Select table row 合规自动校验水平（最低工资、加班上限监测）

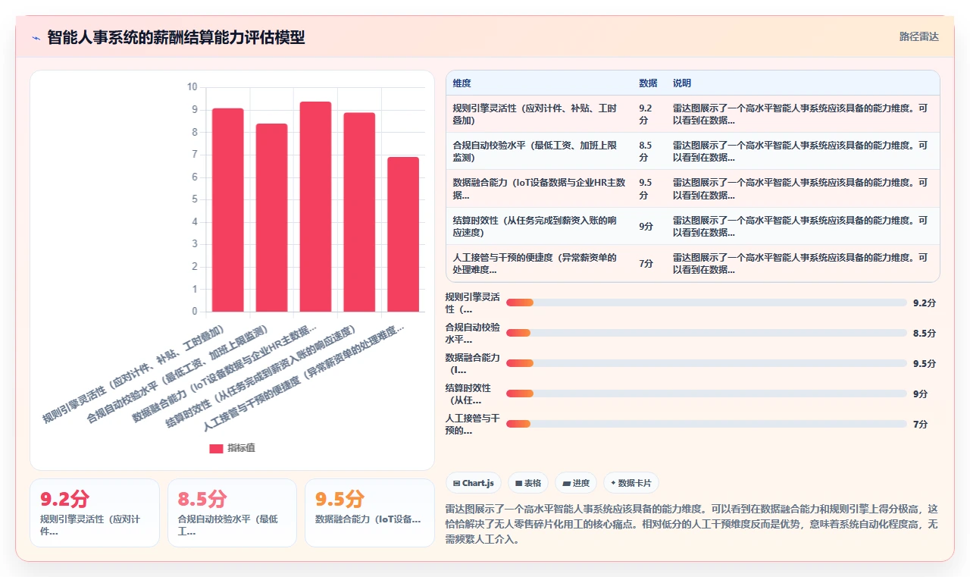click(693, 151)
